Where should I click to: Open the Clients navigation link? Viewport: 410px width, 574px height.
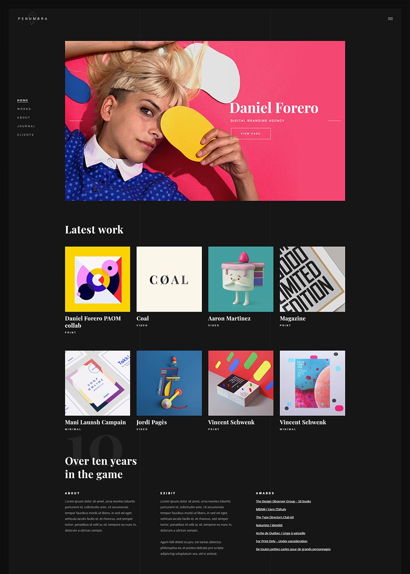tap(26, 135)
